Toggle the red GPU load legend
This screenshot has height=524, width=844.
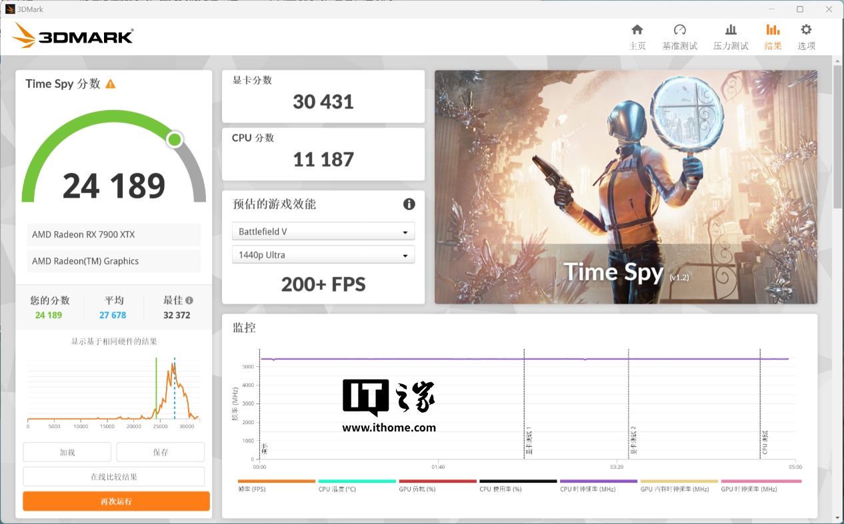coord(437,481)
